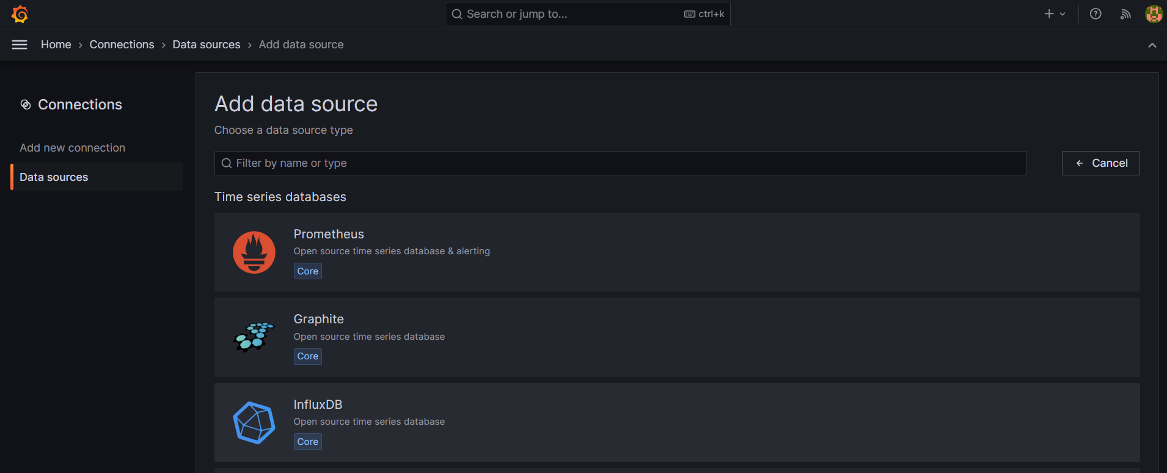1167x473 pixels.
Task: Open the user profile avatar
Action: pyautogui.click(x=1154, y=14)
